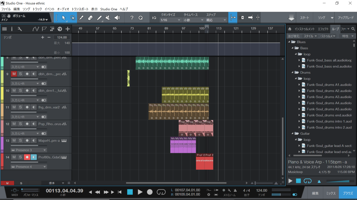This screenshot has height=200, width=357.
Task: Open the Track menu
Action: (x=37, y=9)
